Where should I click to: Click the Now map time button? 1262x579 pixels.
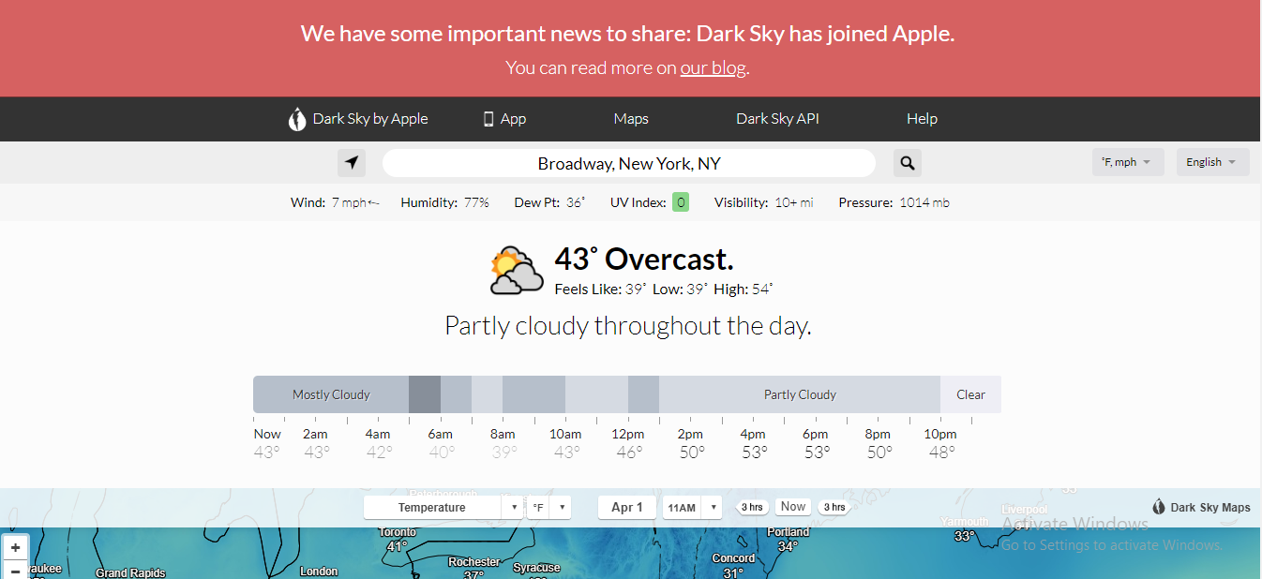pos(793,507)
